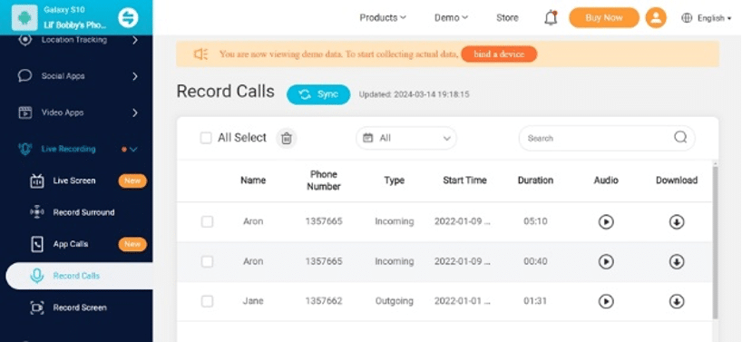Open the Products dropdown menu
The height and width of the screenshot is (342, 742).
383,18
